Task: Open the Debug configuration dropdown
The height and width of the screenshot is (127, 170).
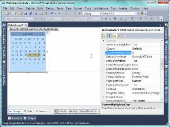Action: (92, 13)
